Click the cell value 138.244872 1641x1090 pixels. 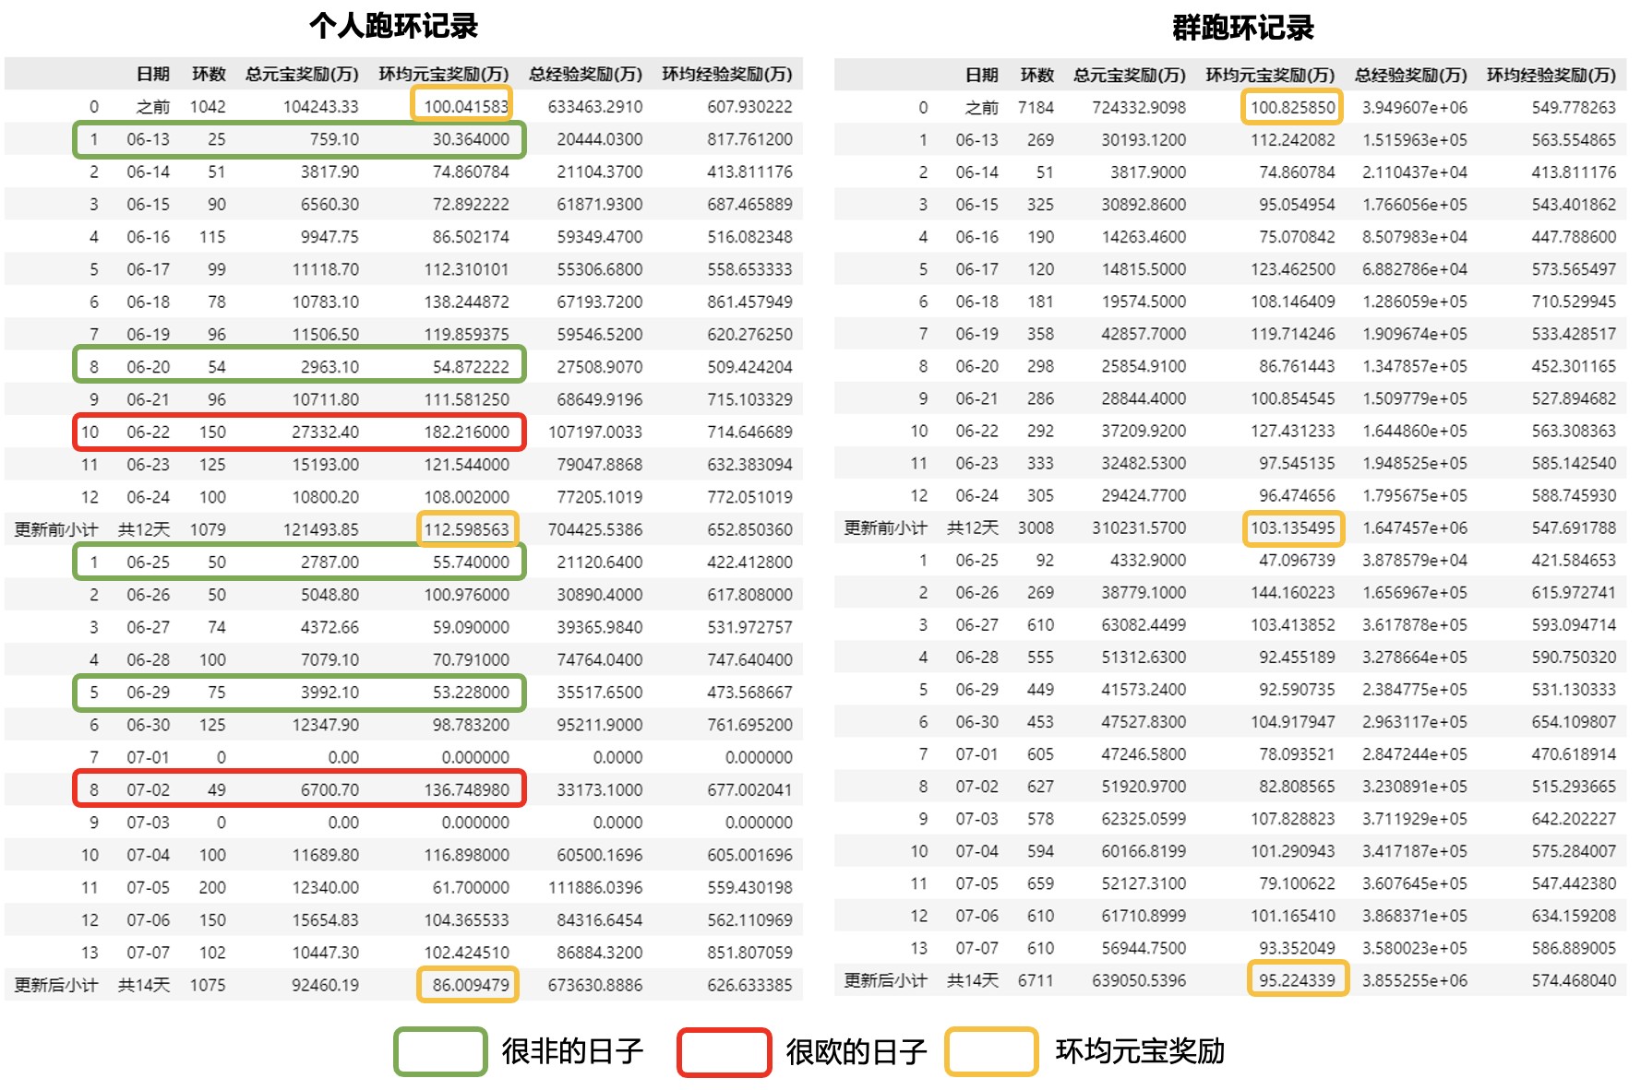point(466,302)
